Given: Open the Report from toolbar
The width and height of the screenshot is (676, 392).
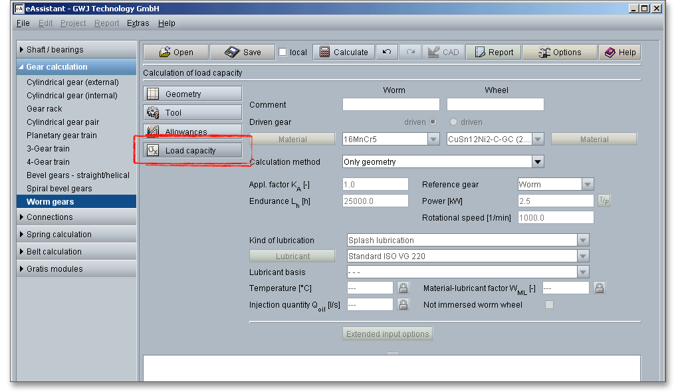Looking at the screenshot, I should coord(493,52).
